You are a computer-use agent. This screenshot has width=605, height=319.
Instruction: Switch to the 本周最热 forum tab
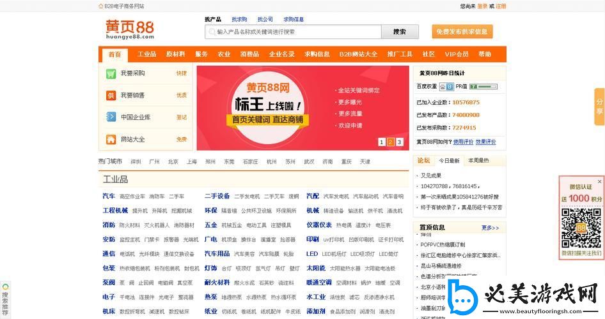coord(478,161)
